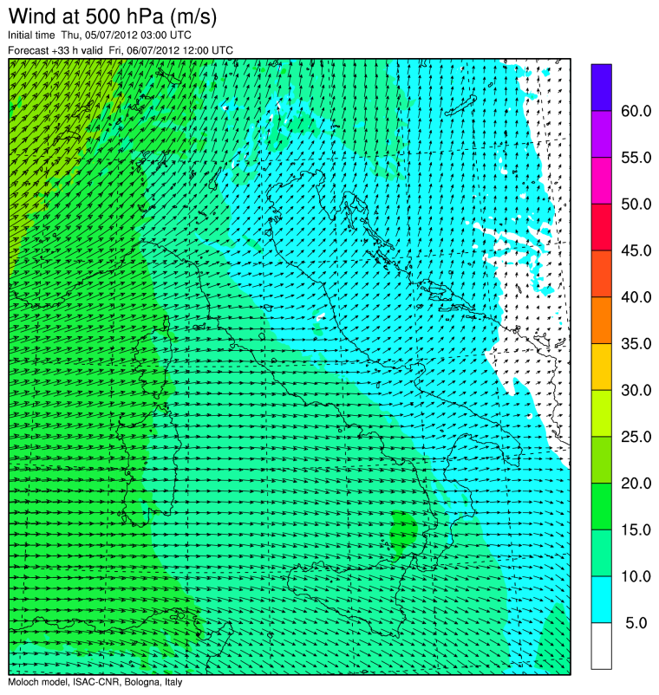Pick the dark blue swatch above 60.0
659x695 pixels.
pos(602,88)
